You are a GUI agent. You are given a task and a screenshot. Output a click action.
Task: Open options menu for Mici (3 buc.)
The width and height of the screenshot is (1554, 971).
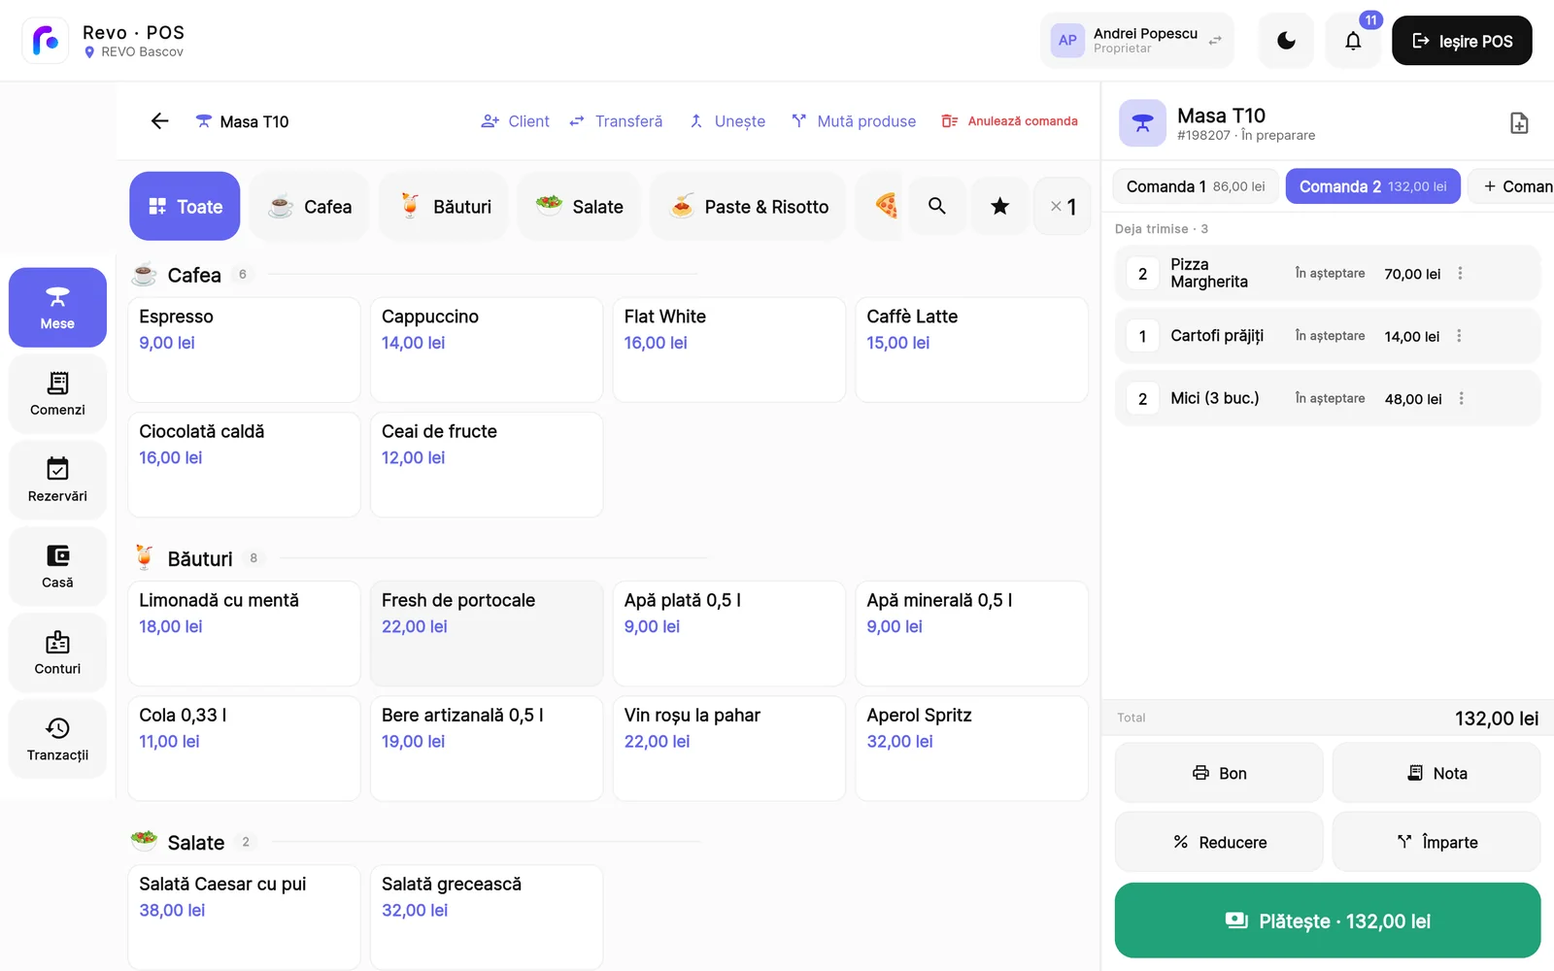[1461, 398]
